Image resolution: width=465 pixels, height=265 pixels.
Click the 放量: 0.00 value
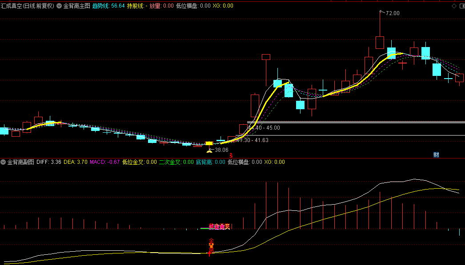[x=162, y=6]
